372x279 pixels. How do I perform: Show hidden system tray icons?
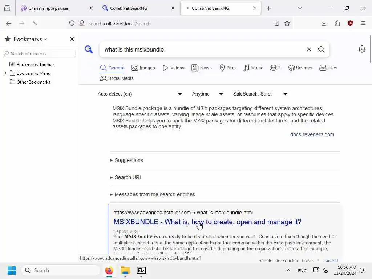point(288,270)
